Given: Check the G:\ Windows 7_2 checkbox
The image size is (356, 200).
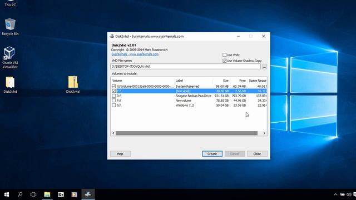Looking at the screenshot, I should coord(113,105).
